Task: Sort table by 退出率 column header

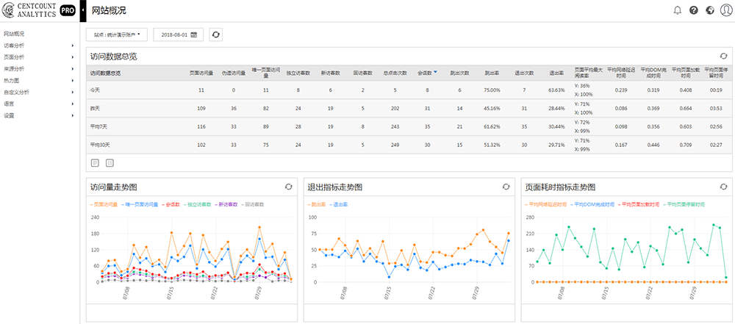Action: tap(556, 73)
